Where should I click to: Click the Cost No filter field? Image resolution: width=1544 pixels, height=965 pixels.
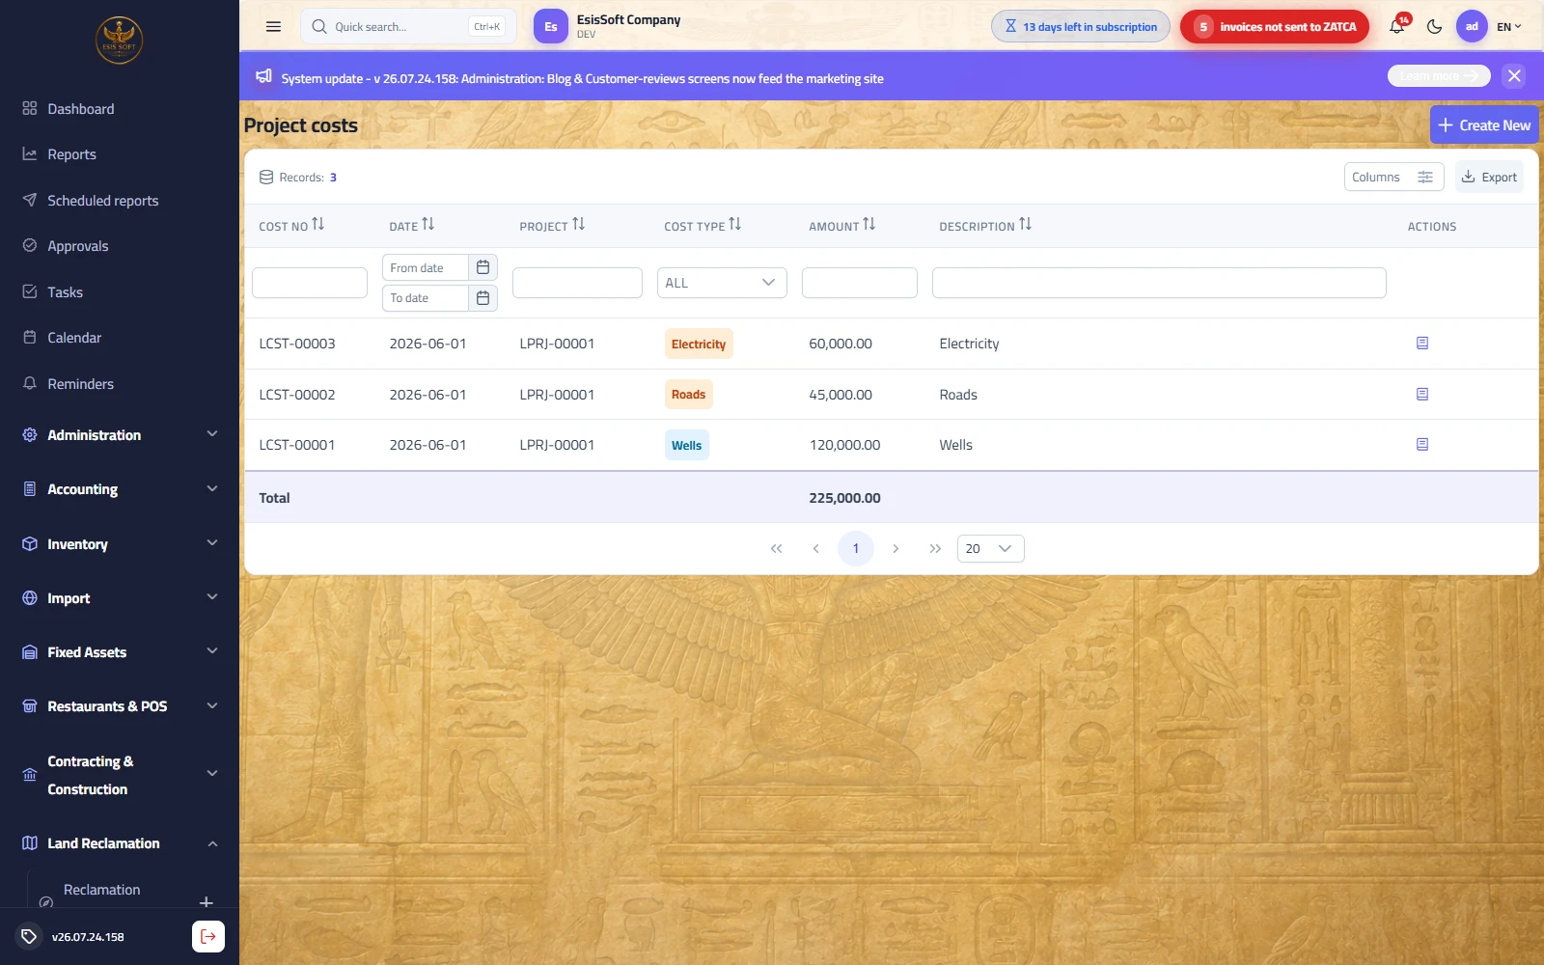310,283
